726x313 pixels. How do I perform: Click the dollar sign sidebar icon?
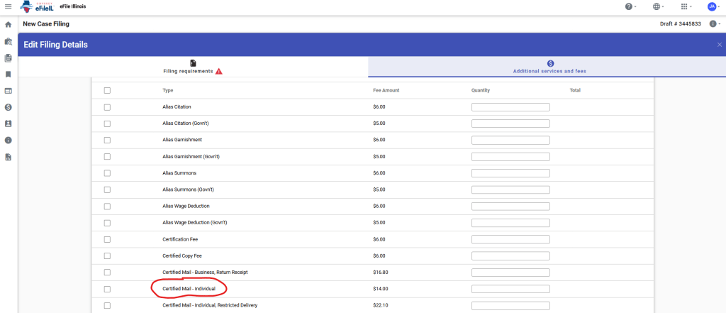click(x=9, y=107)
